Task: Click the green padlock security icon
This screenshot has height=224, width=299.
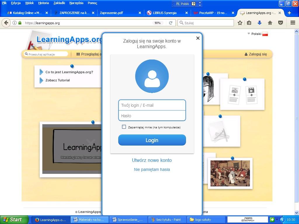Action: tap(20, 23)
